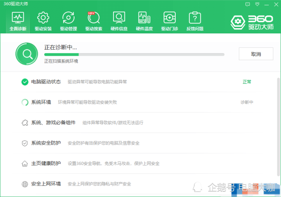This screenshot has width=281, height=197.
Task: Open 硬件温度 hardware temperature icon
Action: coord(144,18)
